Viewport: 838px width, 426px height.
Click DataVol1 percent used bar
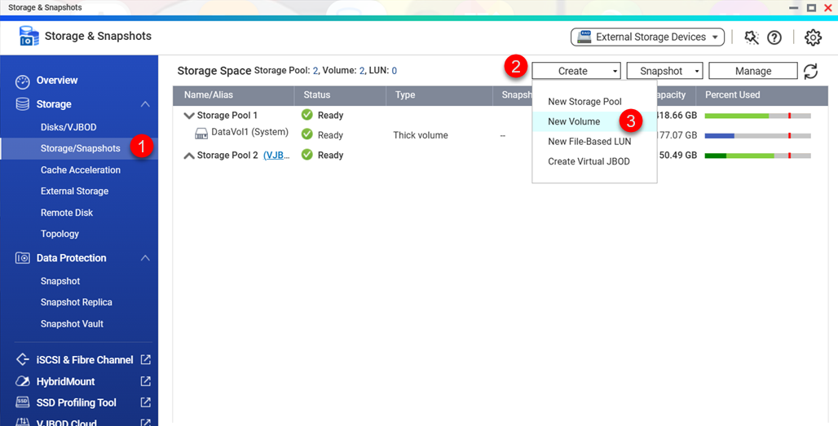click(757, 135)
